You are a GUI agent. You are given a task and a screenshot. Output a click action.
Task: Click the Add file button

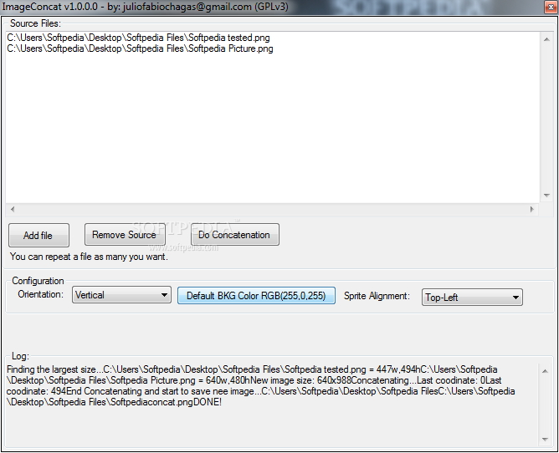[38, 235]
